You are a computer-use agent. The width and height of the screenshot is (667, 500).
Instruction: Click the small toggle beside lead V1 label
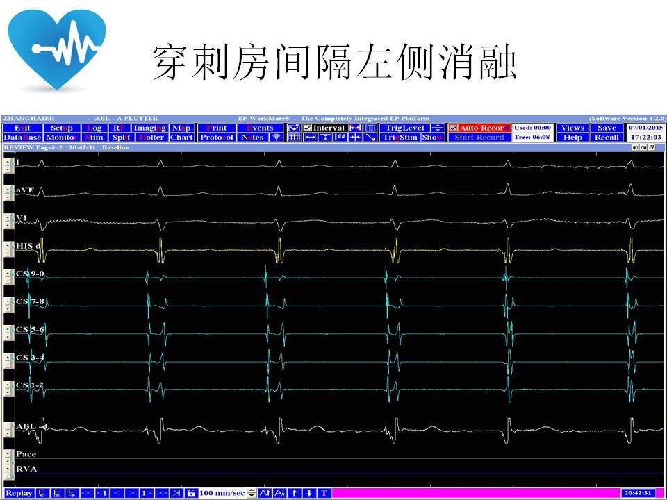(8, 219)
